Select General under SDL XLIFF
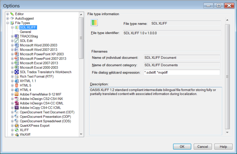The width and height of the screenshot is (237, 154). [x=25, y=32]
